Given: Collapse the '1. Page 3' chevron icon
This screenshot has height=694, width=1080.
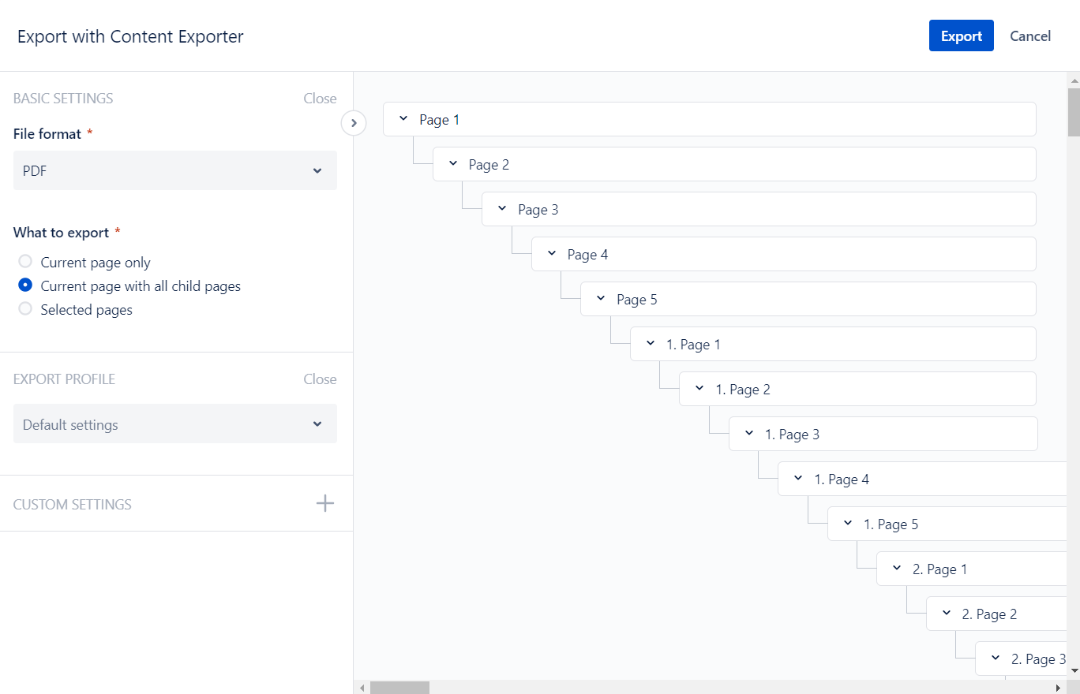Looking at the screenshot, I should 749,434.
